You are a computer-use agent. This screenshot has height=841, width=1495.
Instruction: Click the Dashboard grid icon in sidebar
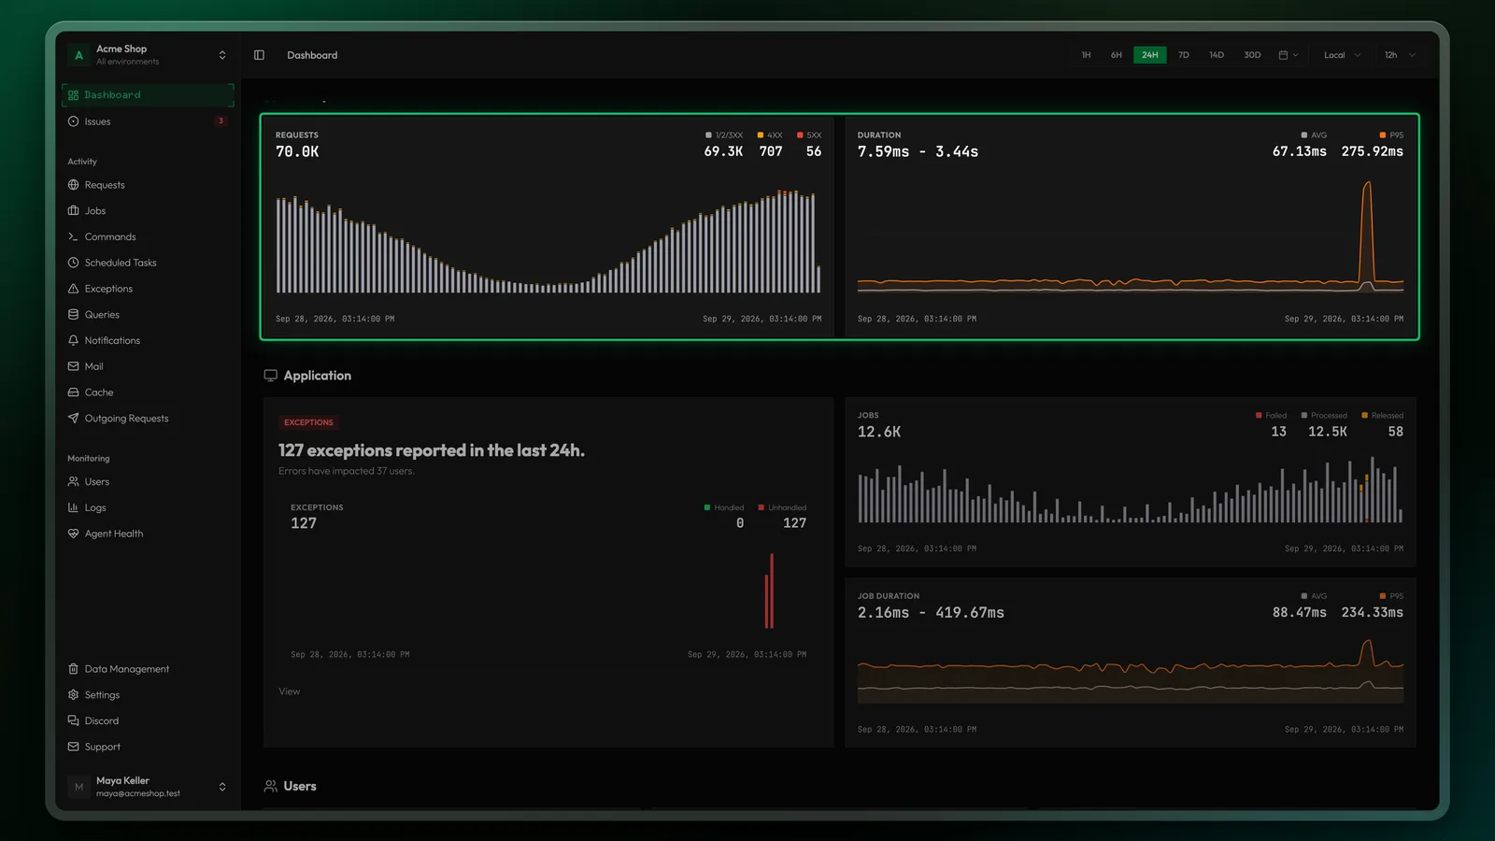pyautogui.click(x=73, y=95)
